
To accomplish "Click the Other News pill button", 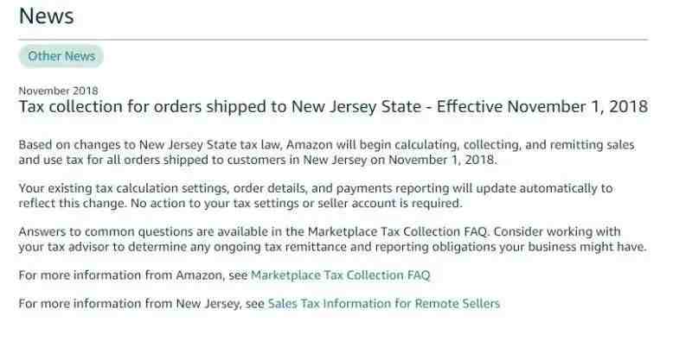I will coord(61,56).
